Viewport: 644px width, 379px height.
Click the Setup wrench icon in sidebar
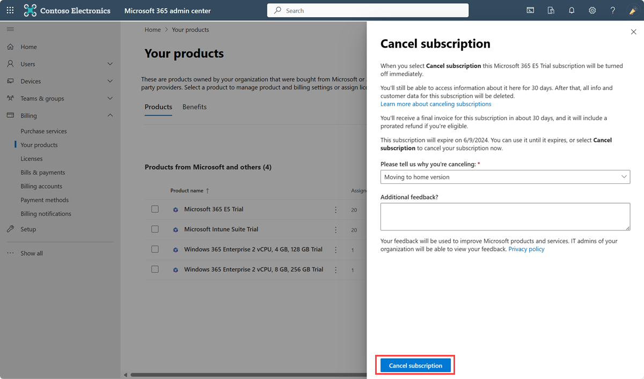click(10, 229)
